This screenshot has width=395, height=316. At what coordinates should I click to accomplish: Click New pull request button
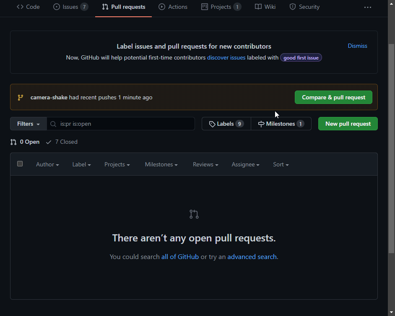pyautogui.click(x=348, y=124)
